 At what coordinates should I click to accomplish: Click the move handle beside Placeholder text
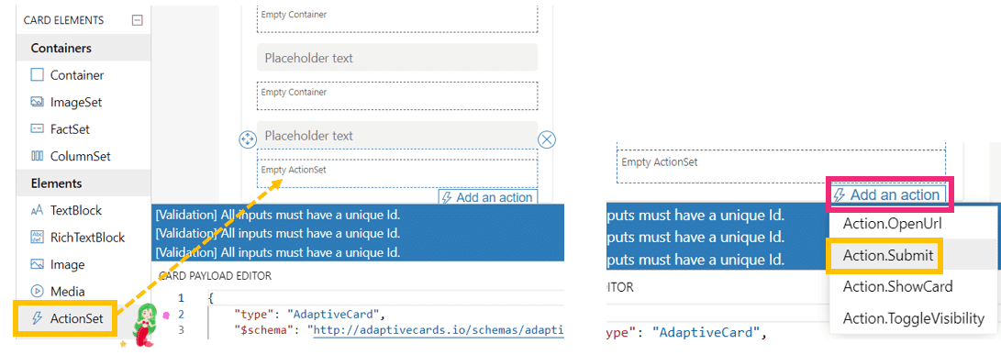pos(247,139)
